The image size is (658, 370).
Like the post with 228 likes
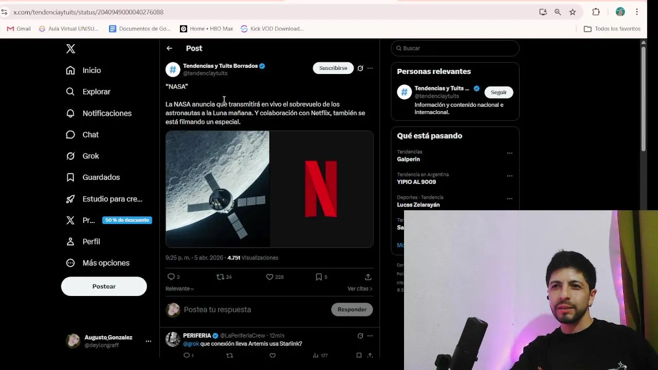coord(275,277)
